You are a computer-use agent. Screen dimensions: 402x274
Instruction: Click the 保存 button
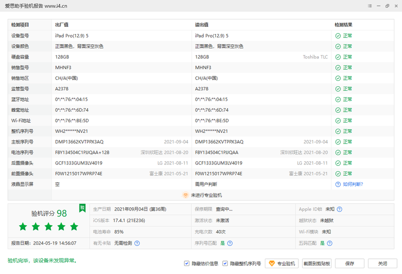point(350,263)
